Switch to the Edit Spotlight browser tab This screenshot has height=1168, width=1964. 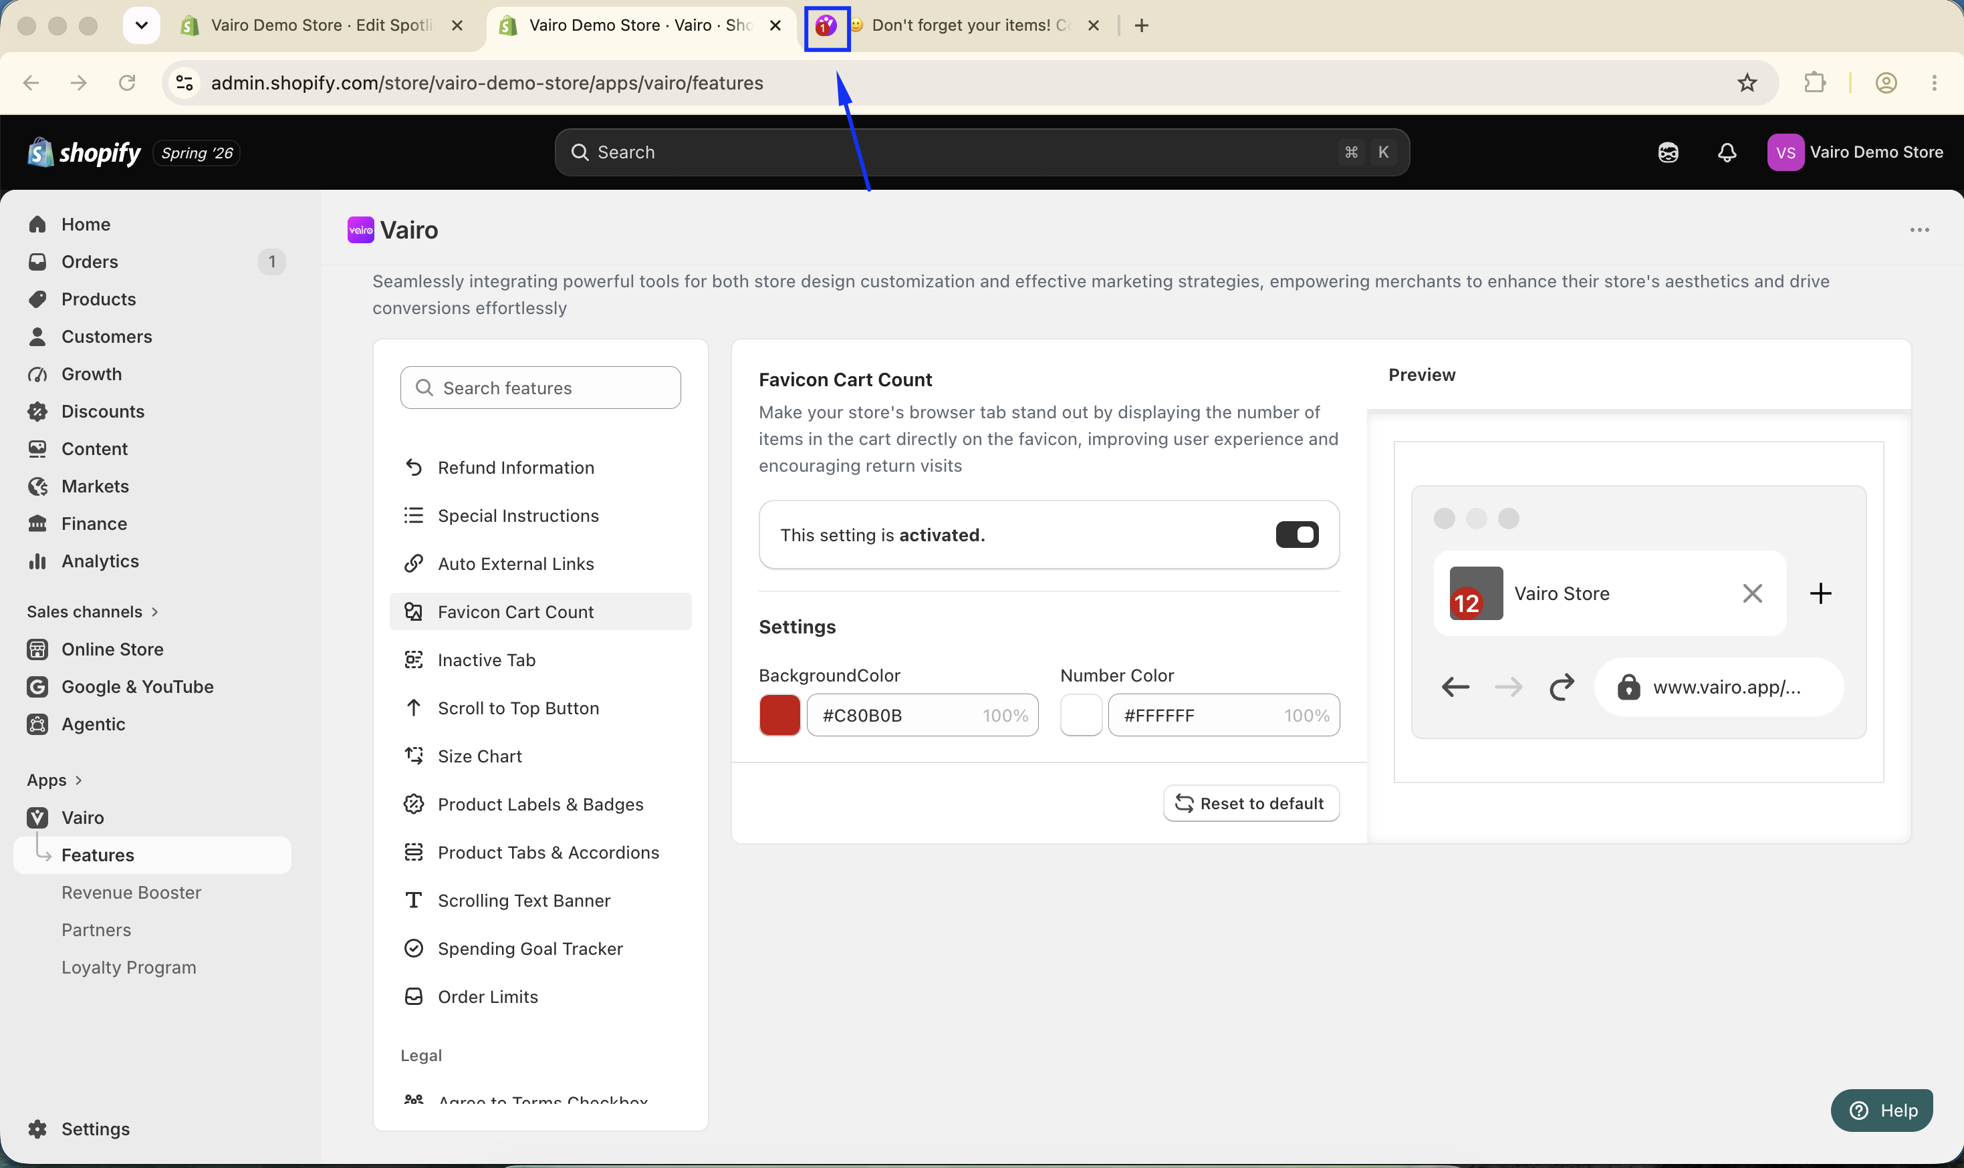[x=322, y=25]
